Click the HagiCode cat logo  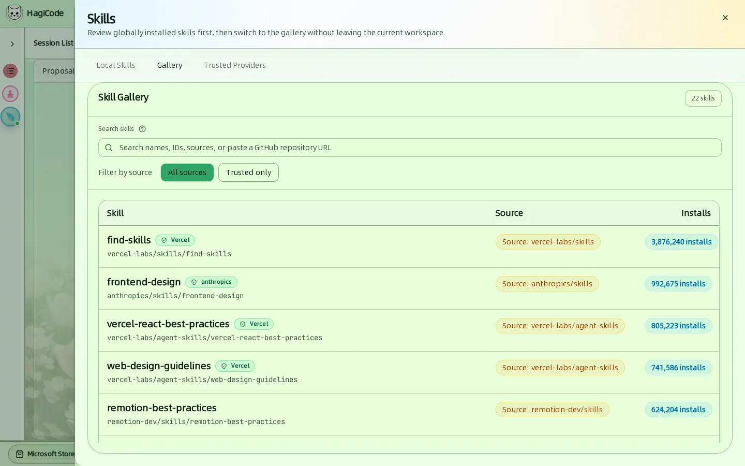tap(14, 13)
